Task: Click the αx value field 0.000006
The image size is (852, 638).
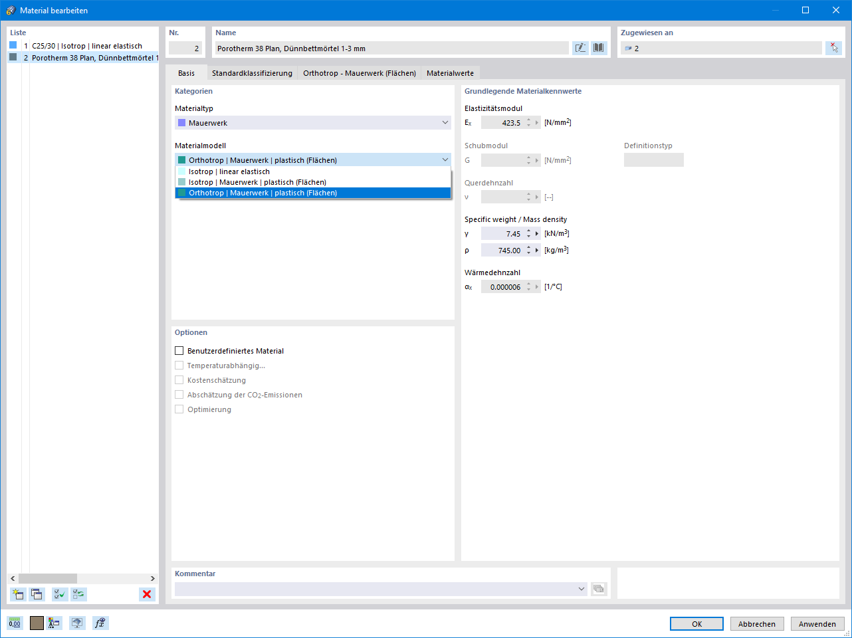Action: (502, 287)
